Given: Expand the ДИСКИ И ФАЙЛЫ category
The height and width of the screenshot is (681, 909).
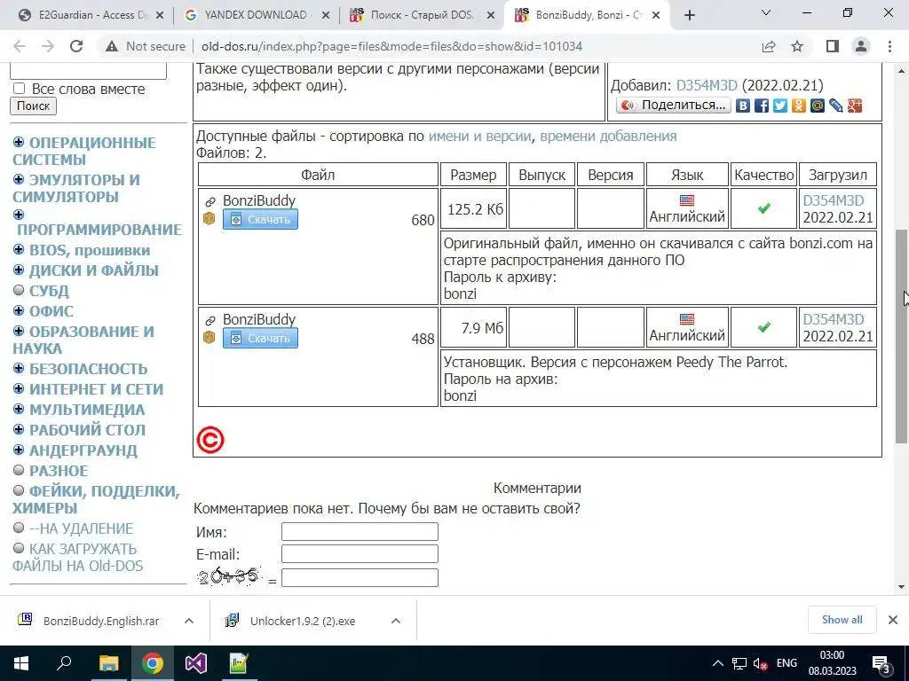Looking at the screenshot, I should coord(19,270).
